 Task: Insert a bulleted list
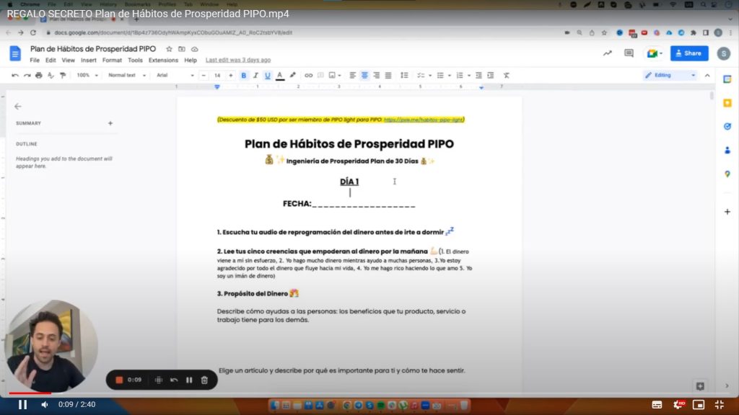point(440,75)
